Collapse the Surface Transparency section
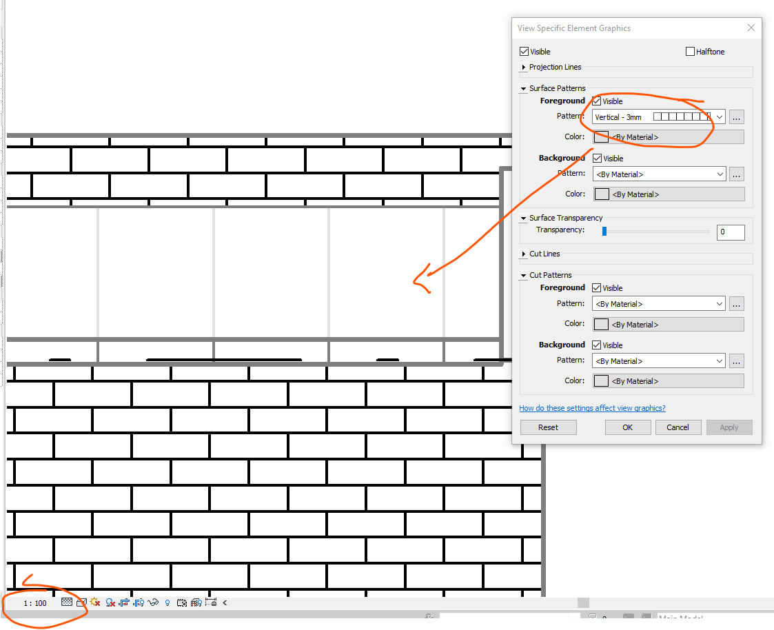 click(523, 218)
